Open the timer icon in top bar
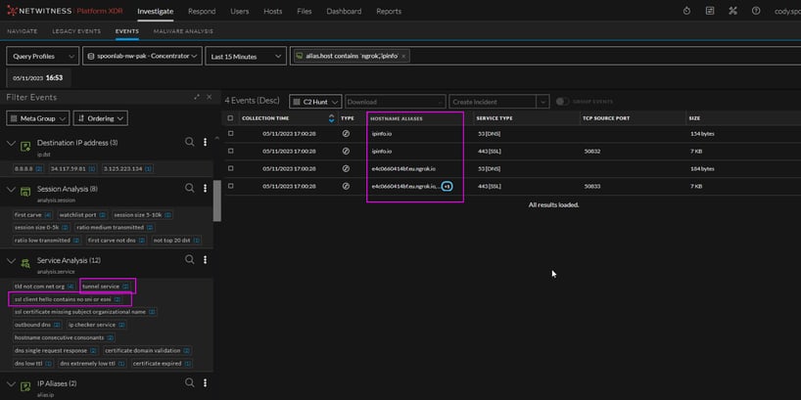 (x=685, y=11)
